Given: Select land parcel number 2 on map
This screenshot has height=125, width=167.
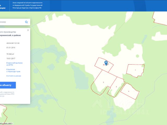Looking at the screenshot, I should [103, 82].
